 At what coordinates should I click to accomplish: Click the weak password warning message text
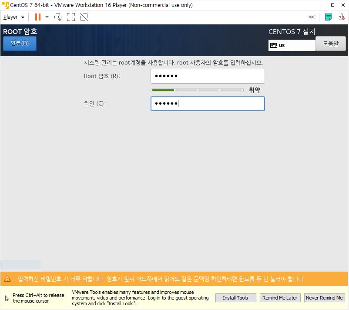coord(162,279)
